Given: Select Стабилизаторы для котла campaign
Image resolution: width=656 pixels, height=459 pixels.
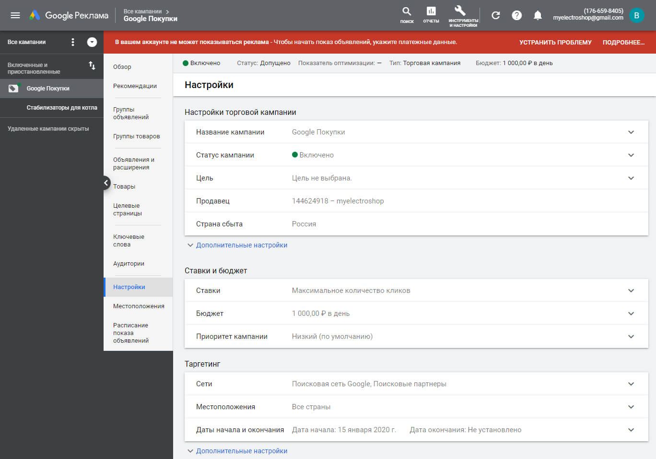Looking at the screenshot, I should [x=62, y=108].
